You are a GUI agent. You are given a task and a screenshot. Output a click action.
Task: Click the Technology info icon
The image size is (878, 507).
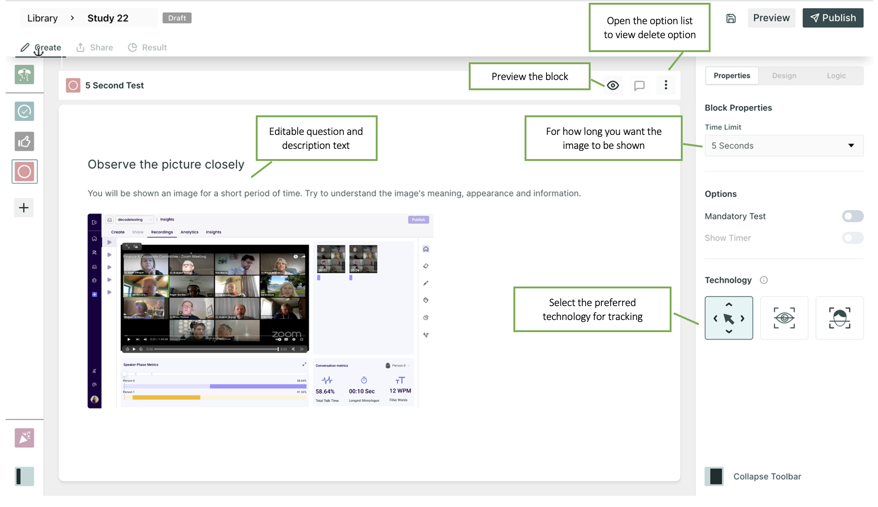764,280
